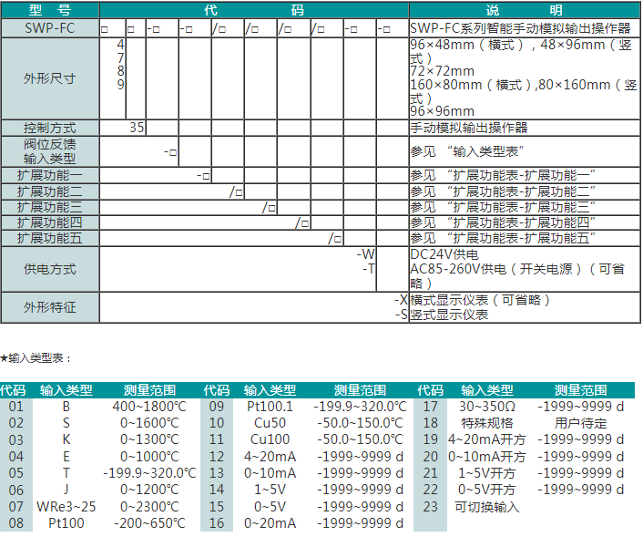The height and width of the screenshot is (537, 643).
Task: Select the '供电方式' row label
Action: (49, 269)
